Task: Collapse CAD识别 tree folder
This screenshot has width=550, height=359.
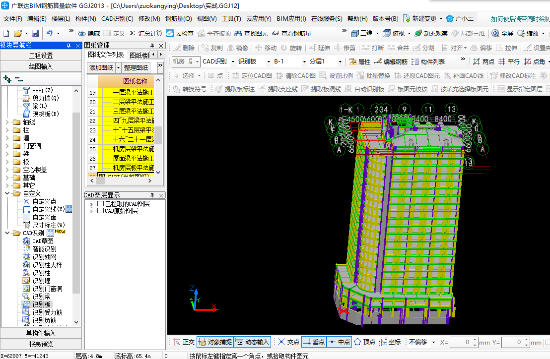Action: coord(7,233)
